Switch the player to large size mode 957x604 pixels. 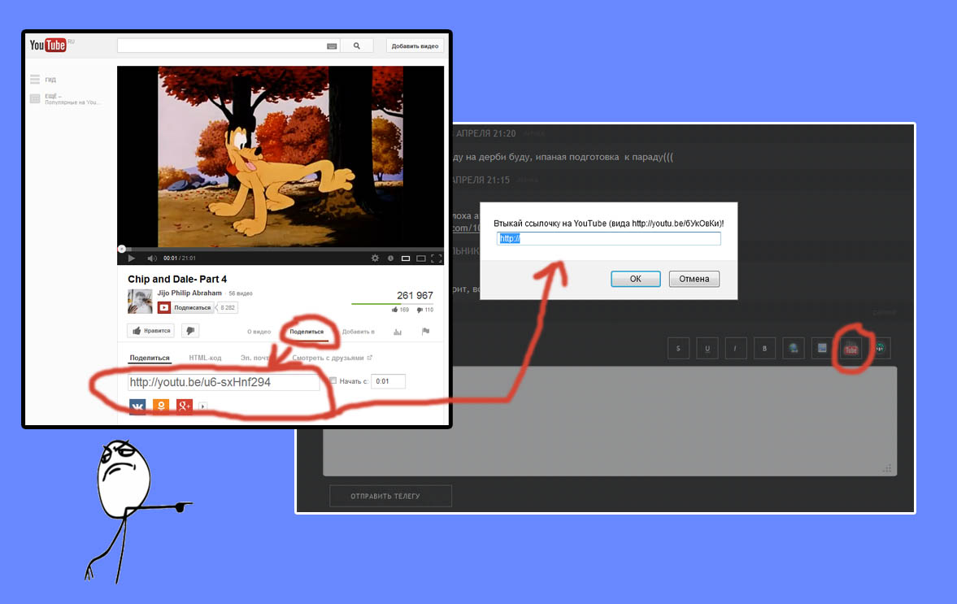(420, 258)
